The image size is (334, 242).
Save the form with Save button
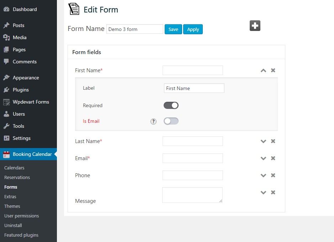(173, 29)
